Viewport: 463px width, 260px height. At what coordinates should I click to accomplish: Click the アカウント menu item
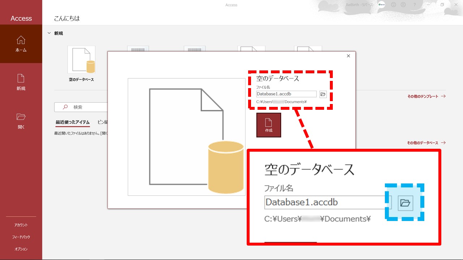coord(21,225)
